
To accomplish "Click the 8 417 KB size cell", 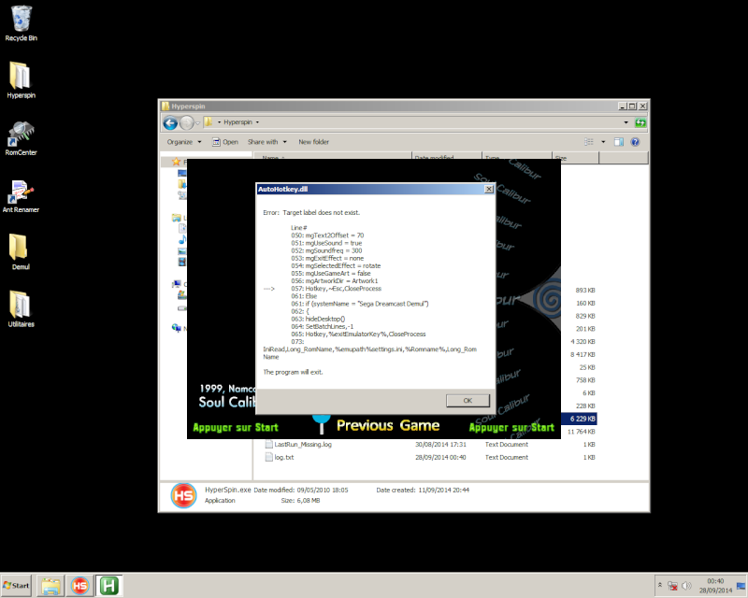I will [583, 354].
